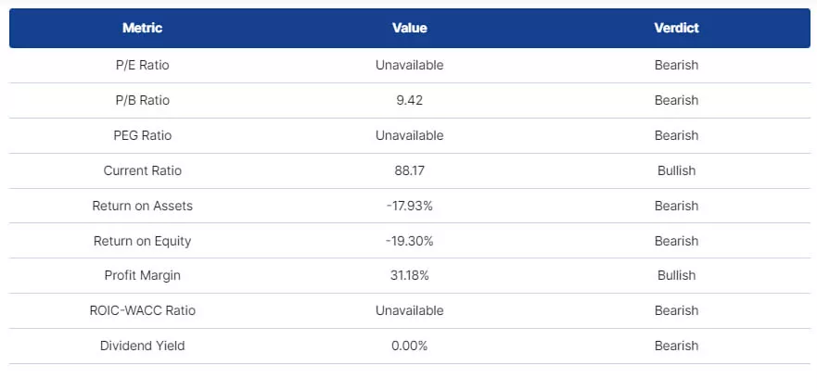Click the Dividend Yield label
Screen dimensions: 817x390
[x=142, y=346]
